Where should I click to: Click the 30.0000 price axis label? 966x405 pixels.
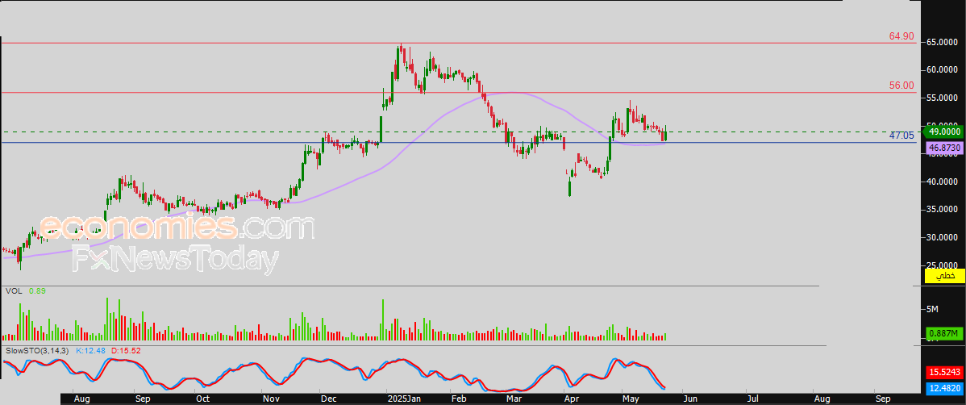[x=943, y=237]
